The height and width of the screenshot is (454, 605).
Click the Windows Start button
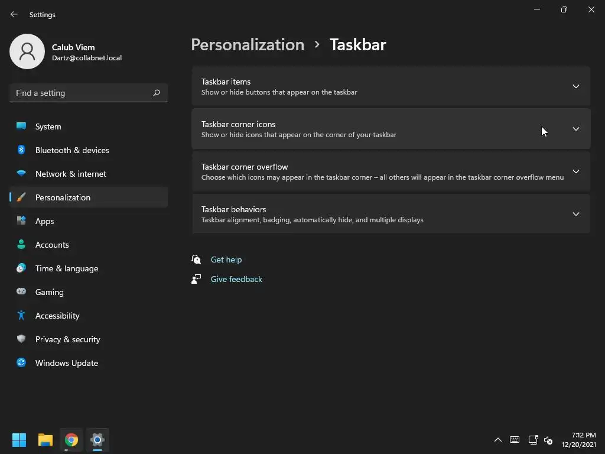(x=19, y=440)
